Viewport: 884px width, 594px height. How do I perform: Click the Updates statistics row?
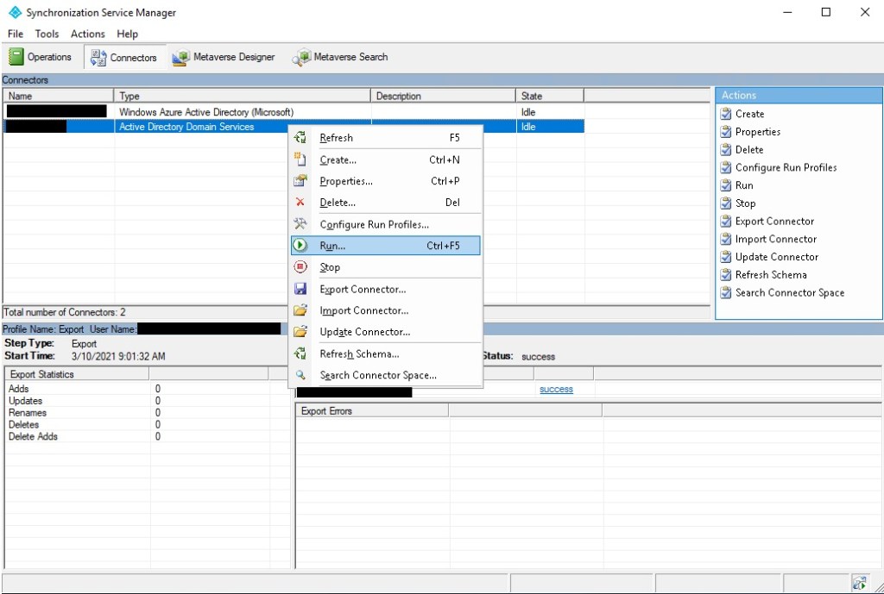pyautogui.click(x=147, y=401)
